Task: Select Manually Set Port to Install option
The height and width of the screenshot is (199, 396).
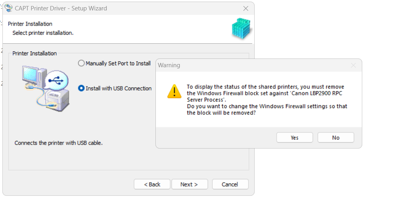Action: click(x=81, y=63)
